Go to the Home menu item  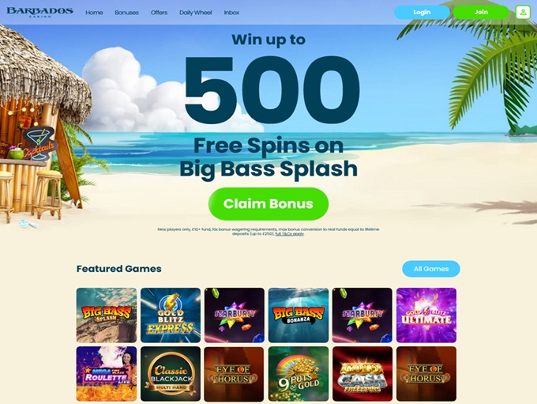(x=94, y=13)
